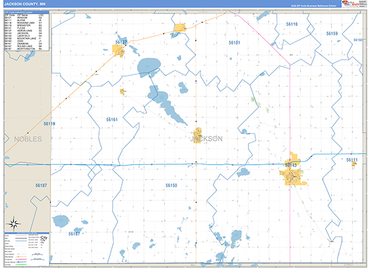Click the 56101 ZIP code label
This screenshot has height=268, width=369.
[x=234, y=43]
